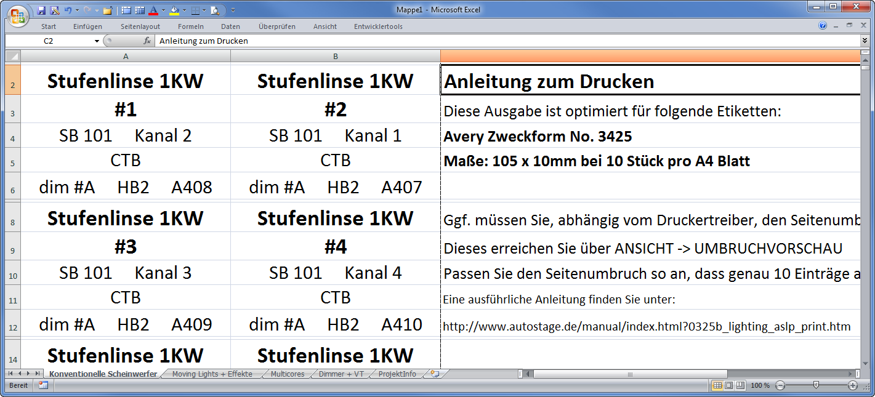
Task: Open Excel help question mark icon
Action: pyautogui.click(x=823, y=26)
